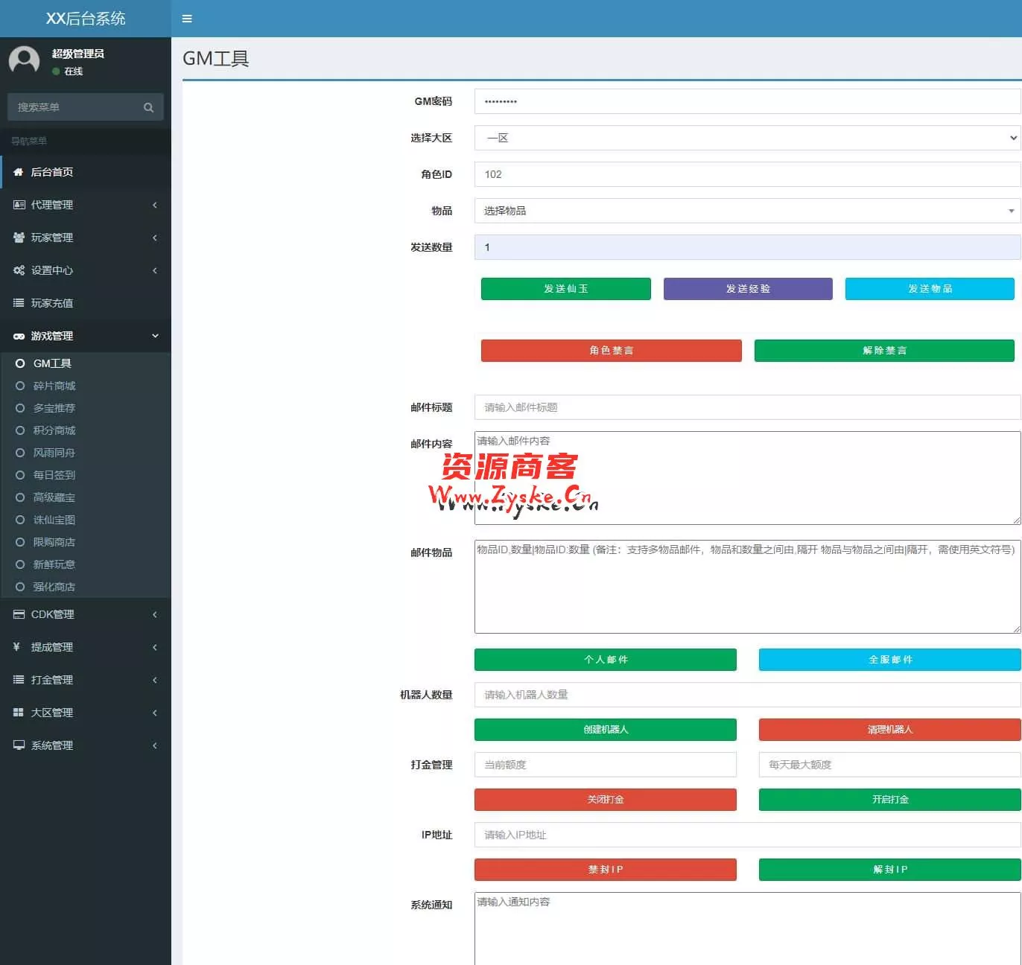Screen dimensions: 1022x965
Task: Expand the 设置中心 menu chevron
Action: coord(155,270)
